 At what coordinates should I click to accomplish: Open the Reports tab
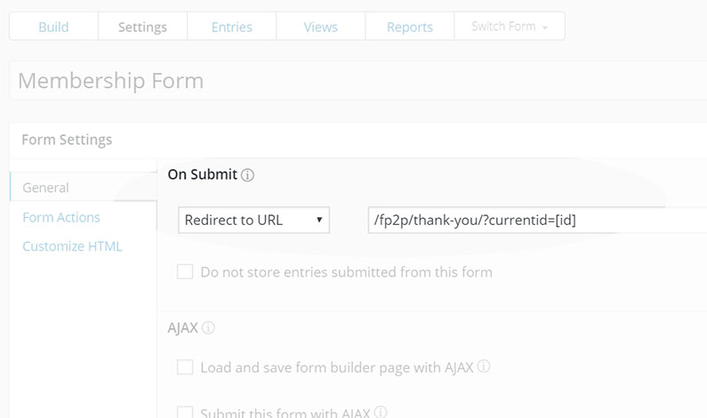point(410,27)
